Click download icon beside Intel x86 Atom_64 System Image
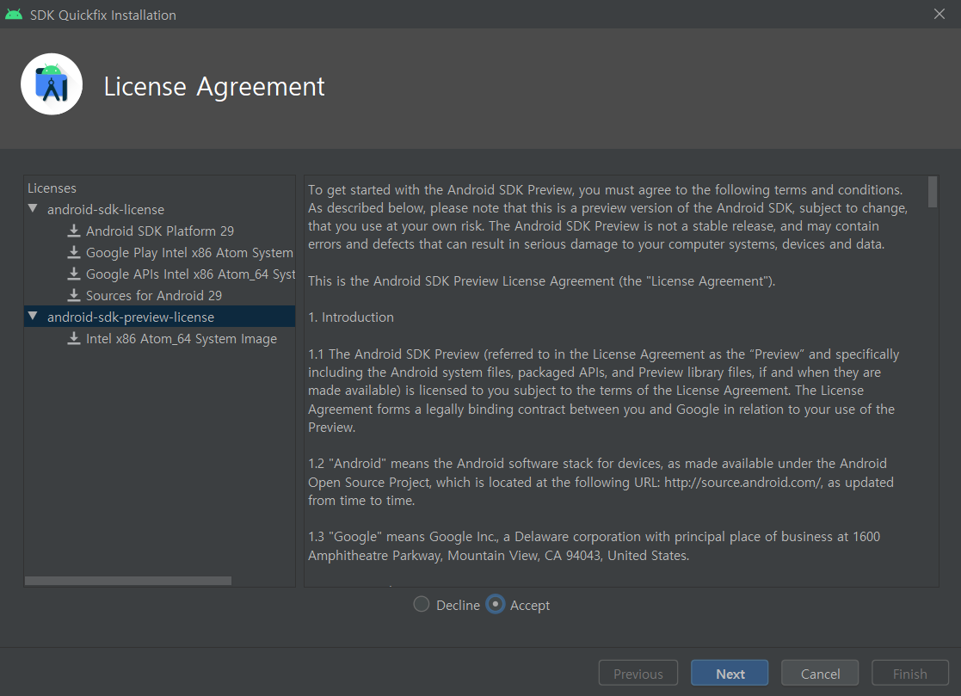 coord(73,338)
